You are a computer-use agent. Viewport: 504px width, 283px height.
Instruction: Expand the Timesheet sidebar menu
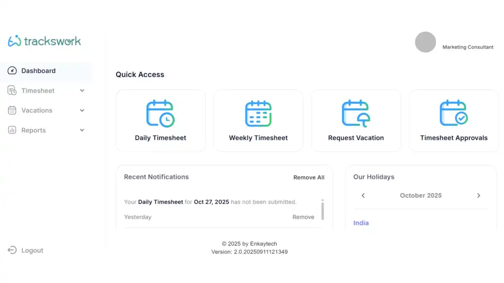81,91
